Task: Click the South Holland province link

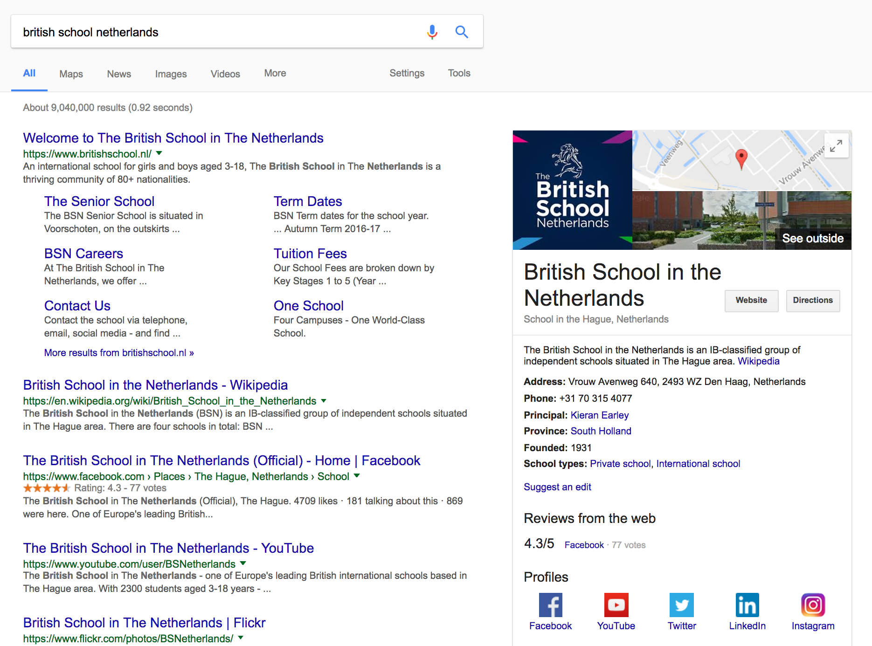Action: [x=601, y=431]
